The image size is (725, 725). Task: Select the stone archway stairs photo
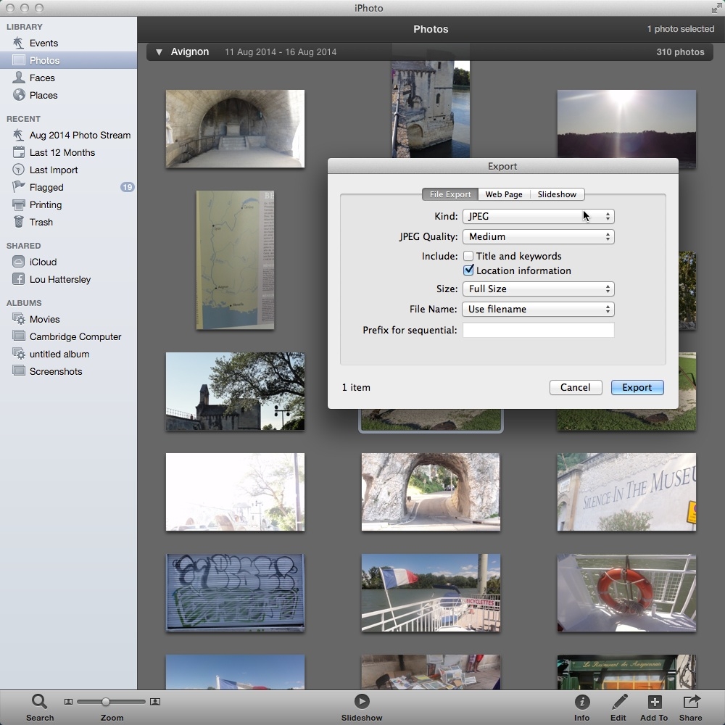click(x=236, y=128)
